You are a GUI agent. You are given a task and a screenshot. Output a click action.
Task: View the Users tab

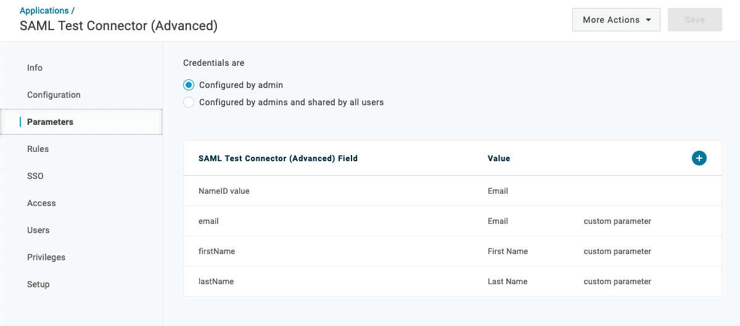click(38, 230)
